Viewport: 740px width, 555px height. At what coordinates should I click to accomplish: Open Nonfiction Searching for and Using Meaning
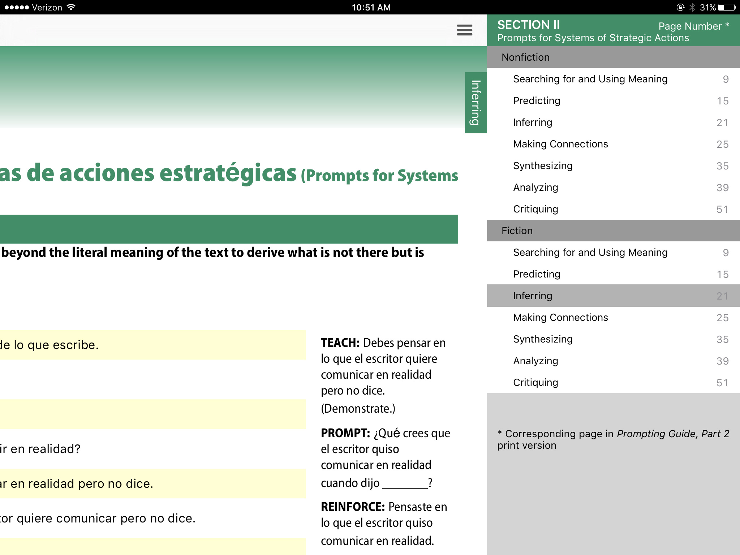590,79
